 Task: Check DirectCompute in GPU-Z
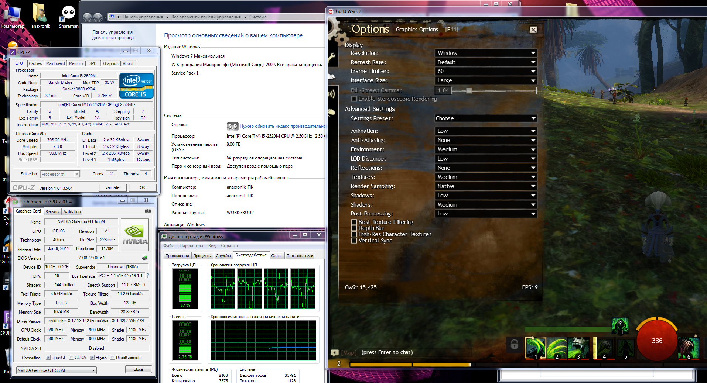click(112, 358)
